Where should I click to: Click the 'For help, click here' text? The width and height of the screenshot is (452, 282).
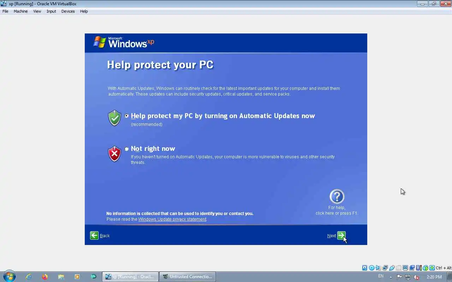337,210
